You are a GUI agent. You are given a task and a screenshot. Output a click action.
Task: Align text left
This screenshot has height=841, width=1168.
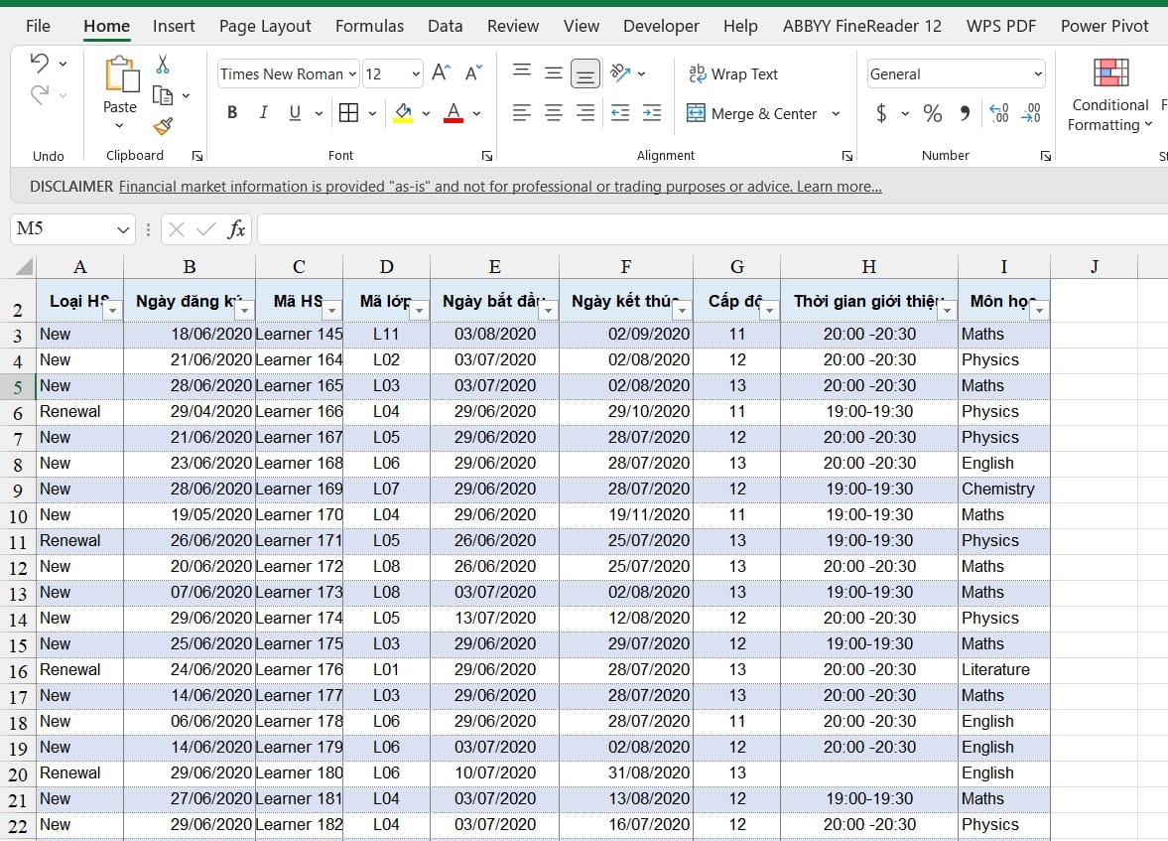pyautogui.click(x=522, y=112)
